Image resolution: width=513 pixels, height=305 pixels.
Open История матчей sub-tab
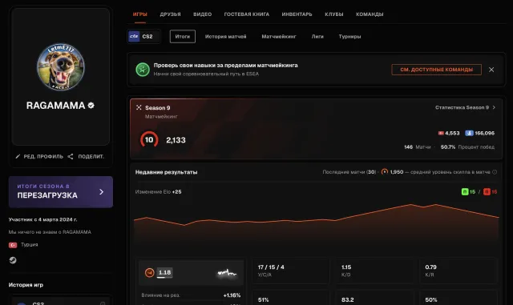click(225, 37)
